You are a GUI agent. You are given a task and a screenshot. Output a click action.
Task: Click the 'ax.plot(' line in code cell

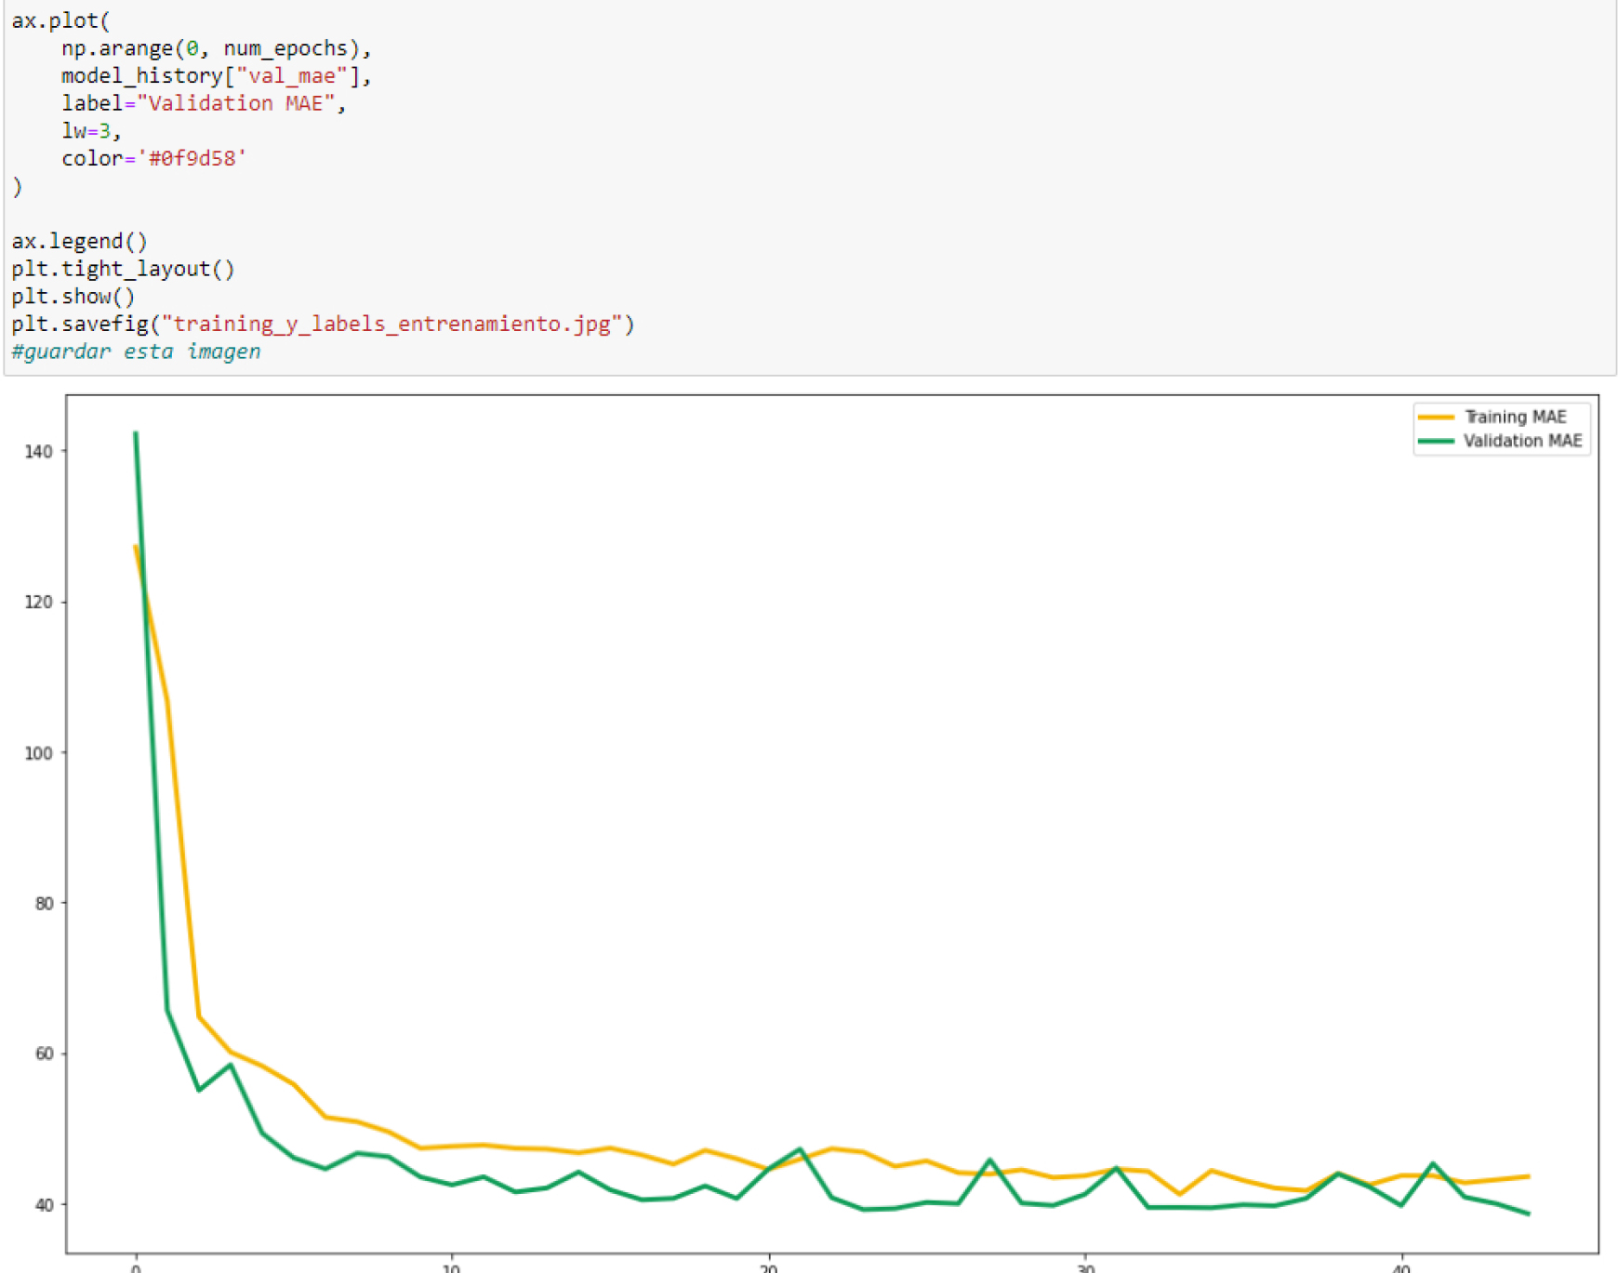tap(60, 20)
